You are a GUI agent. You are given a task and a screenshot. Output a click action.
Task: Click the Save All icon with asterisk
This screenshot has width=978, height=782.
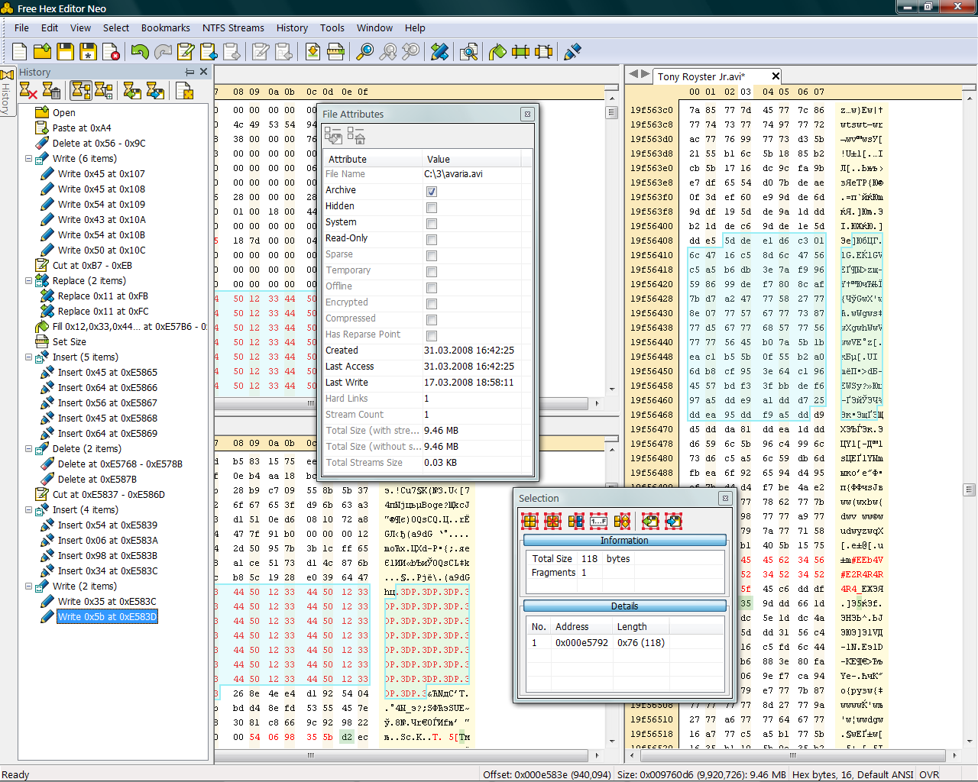[89, 51]
